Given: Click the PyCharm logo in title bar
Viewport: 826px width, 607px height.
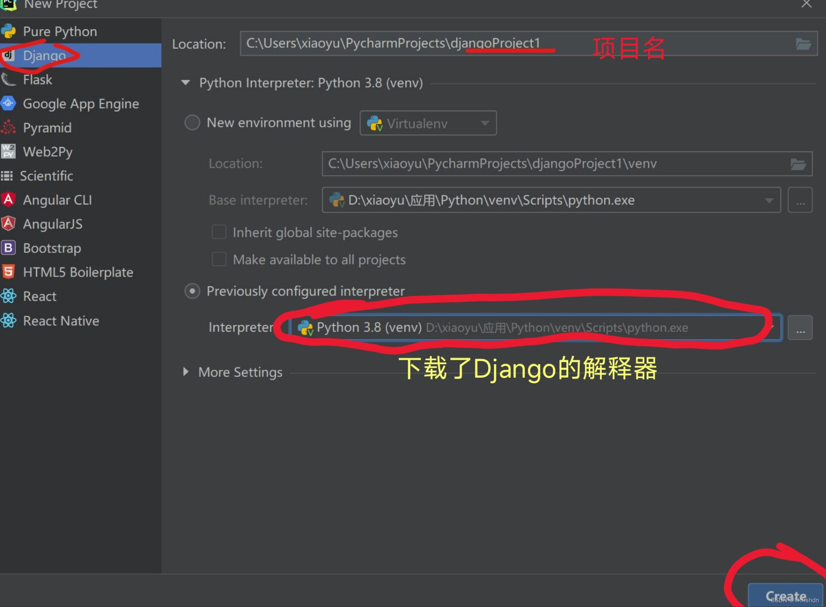Looking at the screenshot, I should pyautogui.click(x=8, y=5).
